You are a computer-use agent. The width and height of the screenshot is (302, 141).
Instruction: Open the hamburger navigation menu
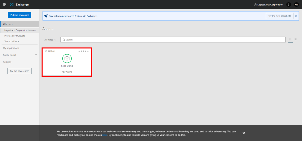click(x=5, y=5)
